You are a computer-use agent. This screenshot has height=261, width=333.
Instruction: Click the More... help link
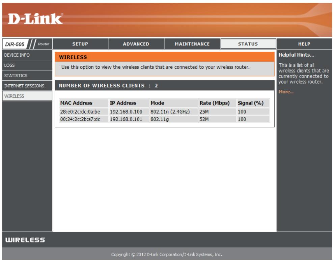(286, 92)
